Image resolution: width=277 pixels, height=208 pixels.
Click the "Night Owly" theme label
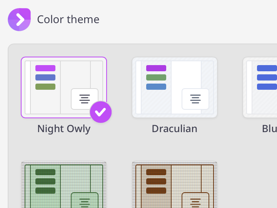[64, 129]
